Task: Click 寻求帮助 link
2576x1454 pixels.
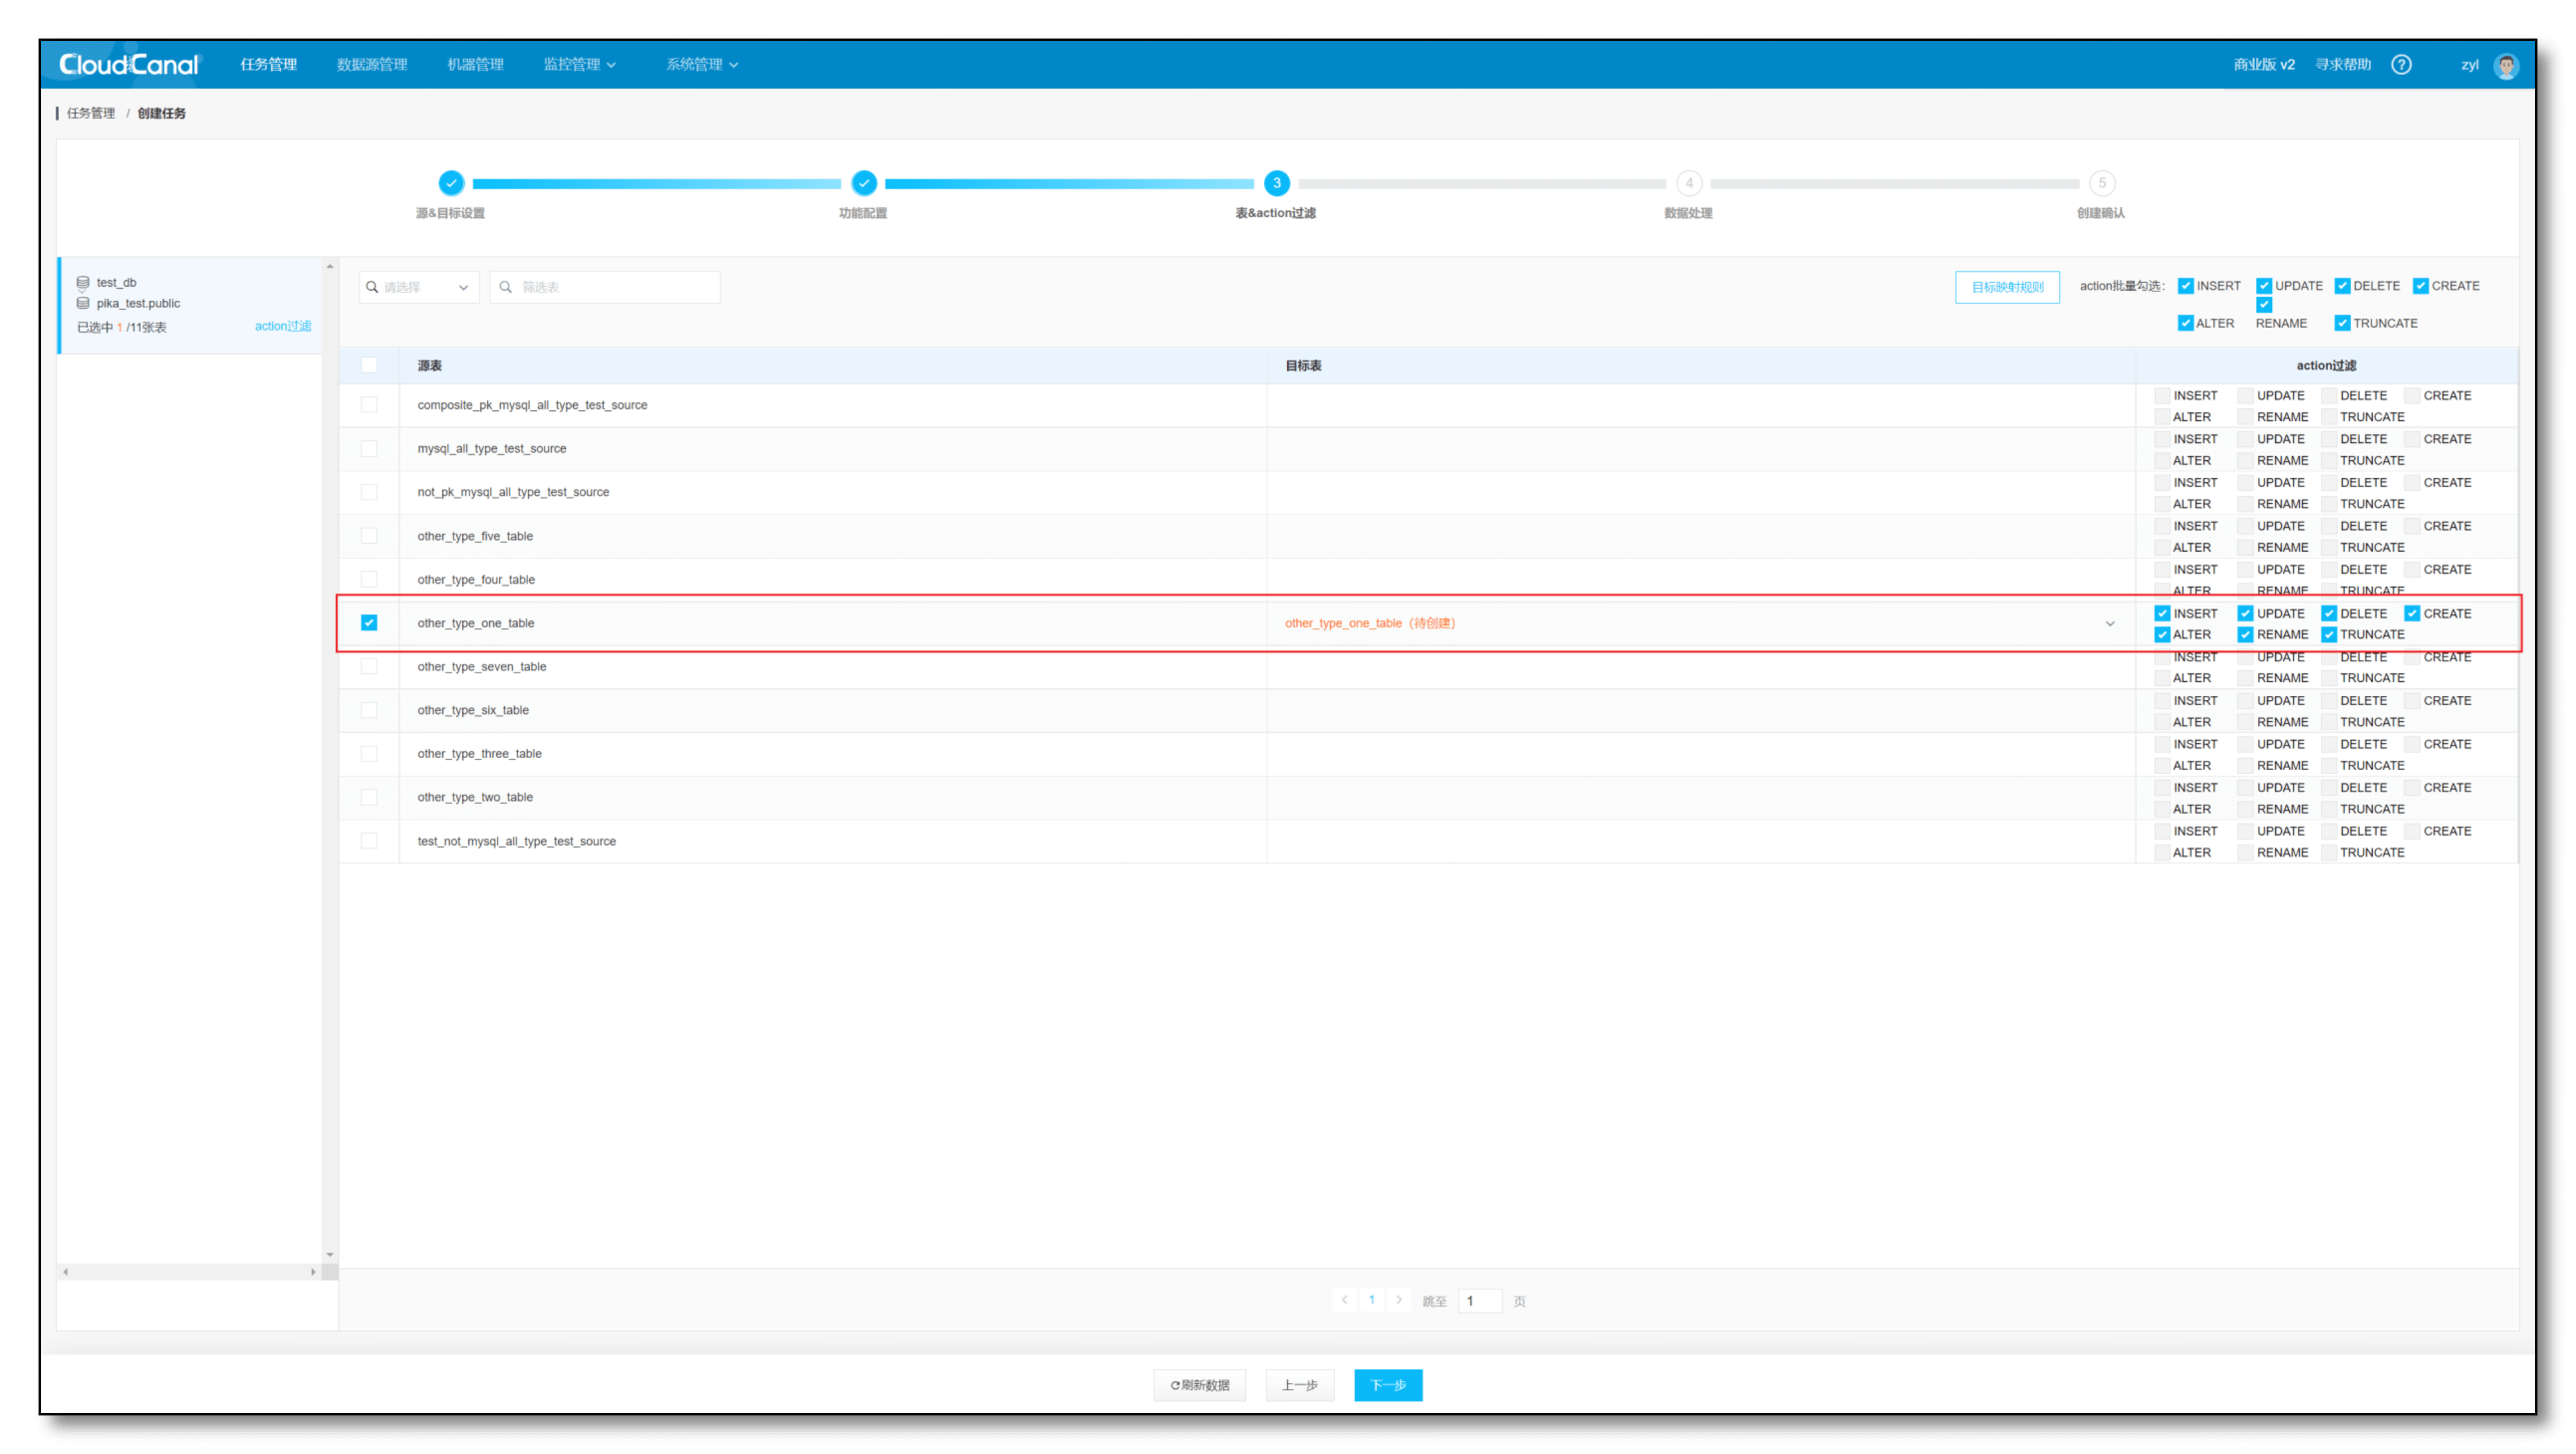Action: (x=2342, y=64)
